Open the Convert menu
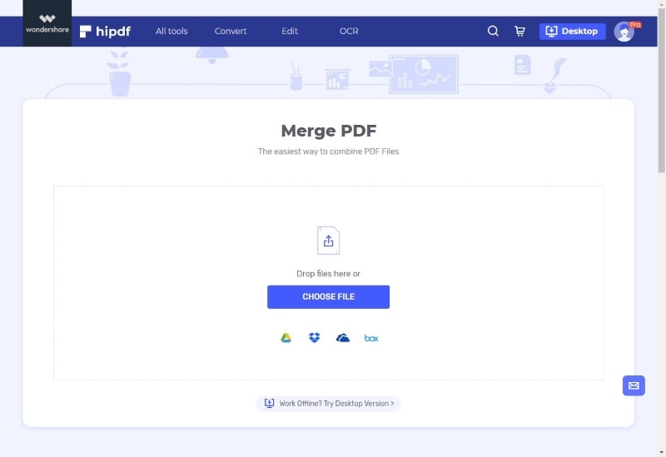The image size is (666, 457). [231, 32]
